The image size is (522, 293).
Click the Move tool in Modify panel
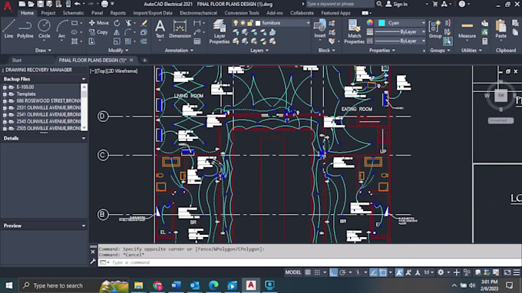[x=98, y=23]
